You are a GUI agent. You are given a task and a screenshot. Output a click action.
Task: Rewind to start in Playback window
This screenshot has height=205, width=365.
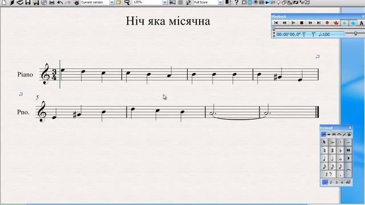click(x=276, y=23)
